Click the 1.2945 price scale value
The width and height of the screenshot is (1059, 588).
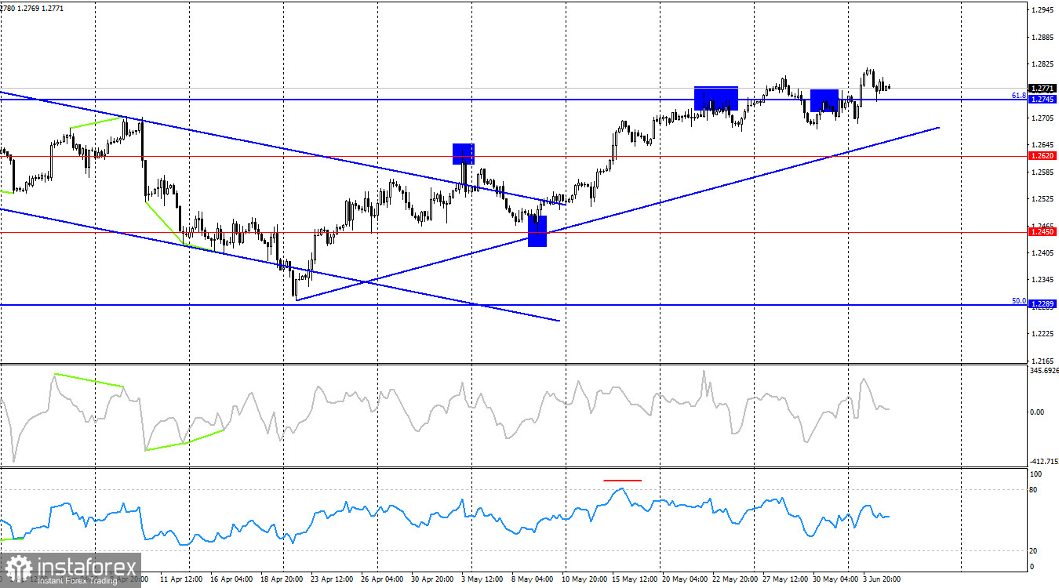click(1044, 10)
